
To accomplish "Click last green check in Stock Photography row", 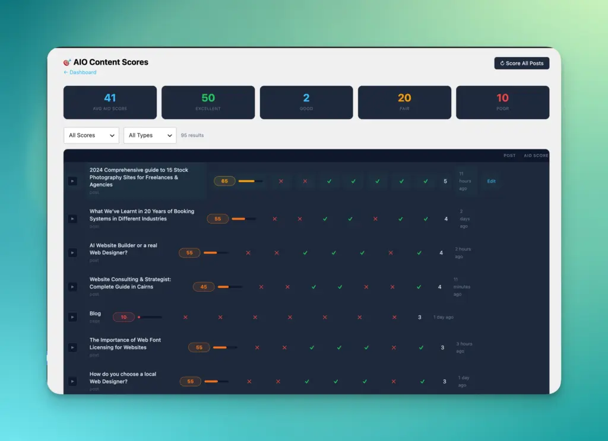I will click(426, 181).
